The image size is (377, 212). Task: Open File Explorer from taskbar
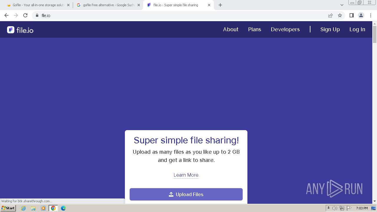click(33, 208)
